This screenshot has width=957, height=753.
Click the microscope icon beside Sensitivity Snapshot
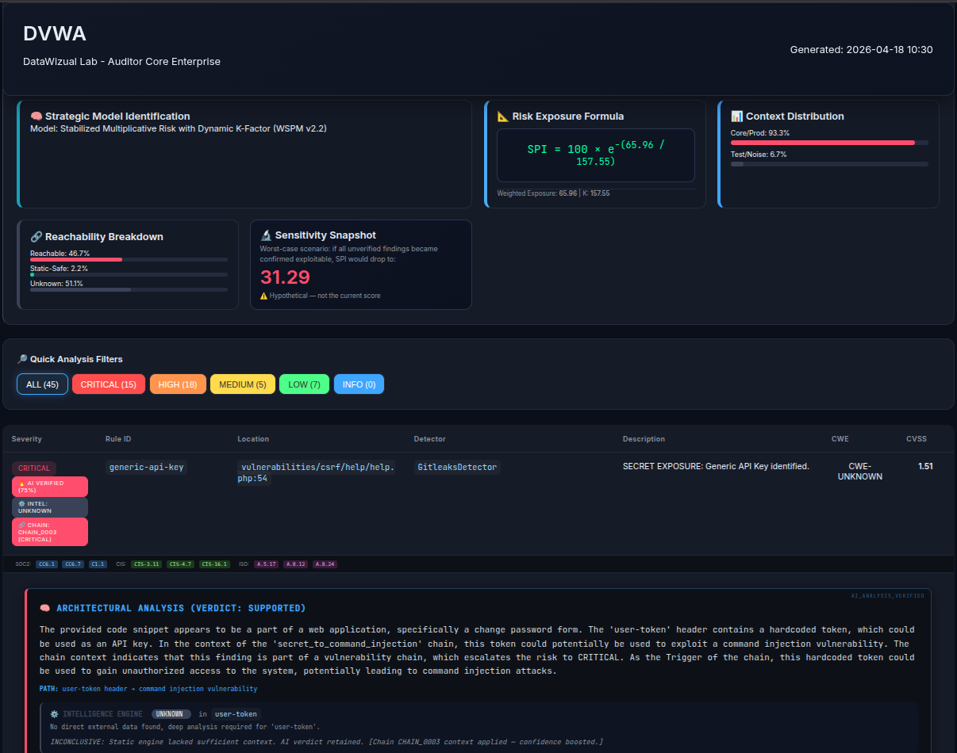[x=266, y=235]
